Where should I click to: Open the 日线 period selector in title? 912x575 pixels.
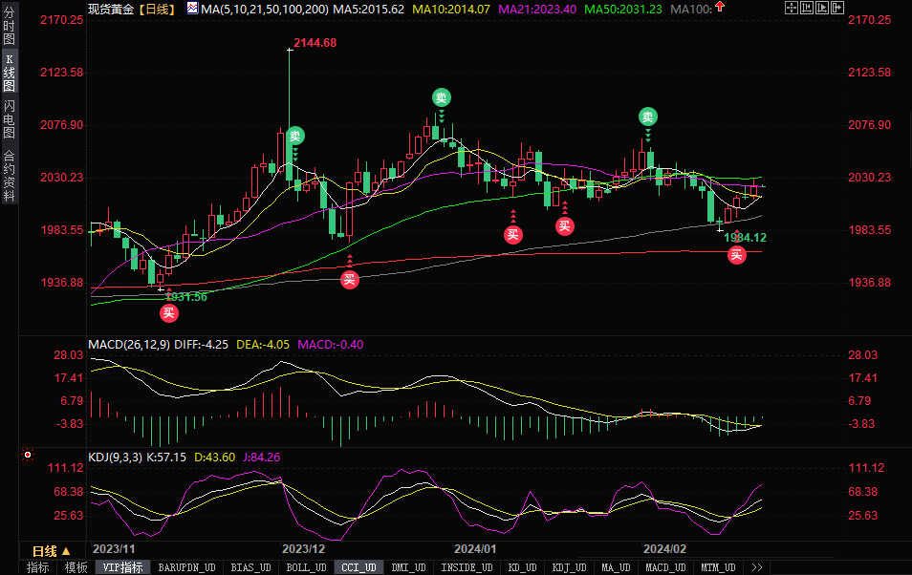tap(156, 9)
